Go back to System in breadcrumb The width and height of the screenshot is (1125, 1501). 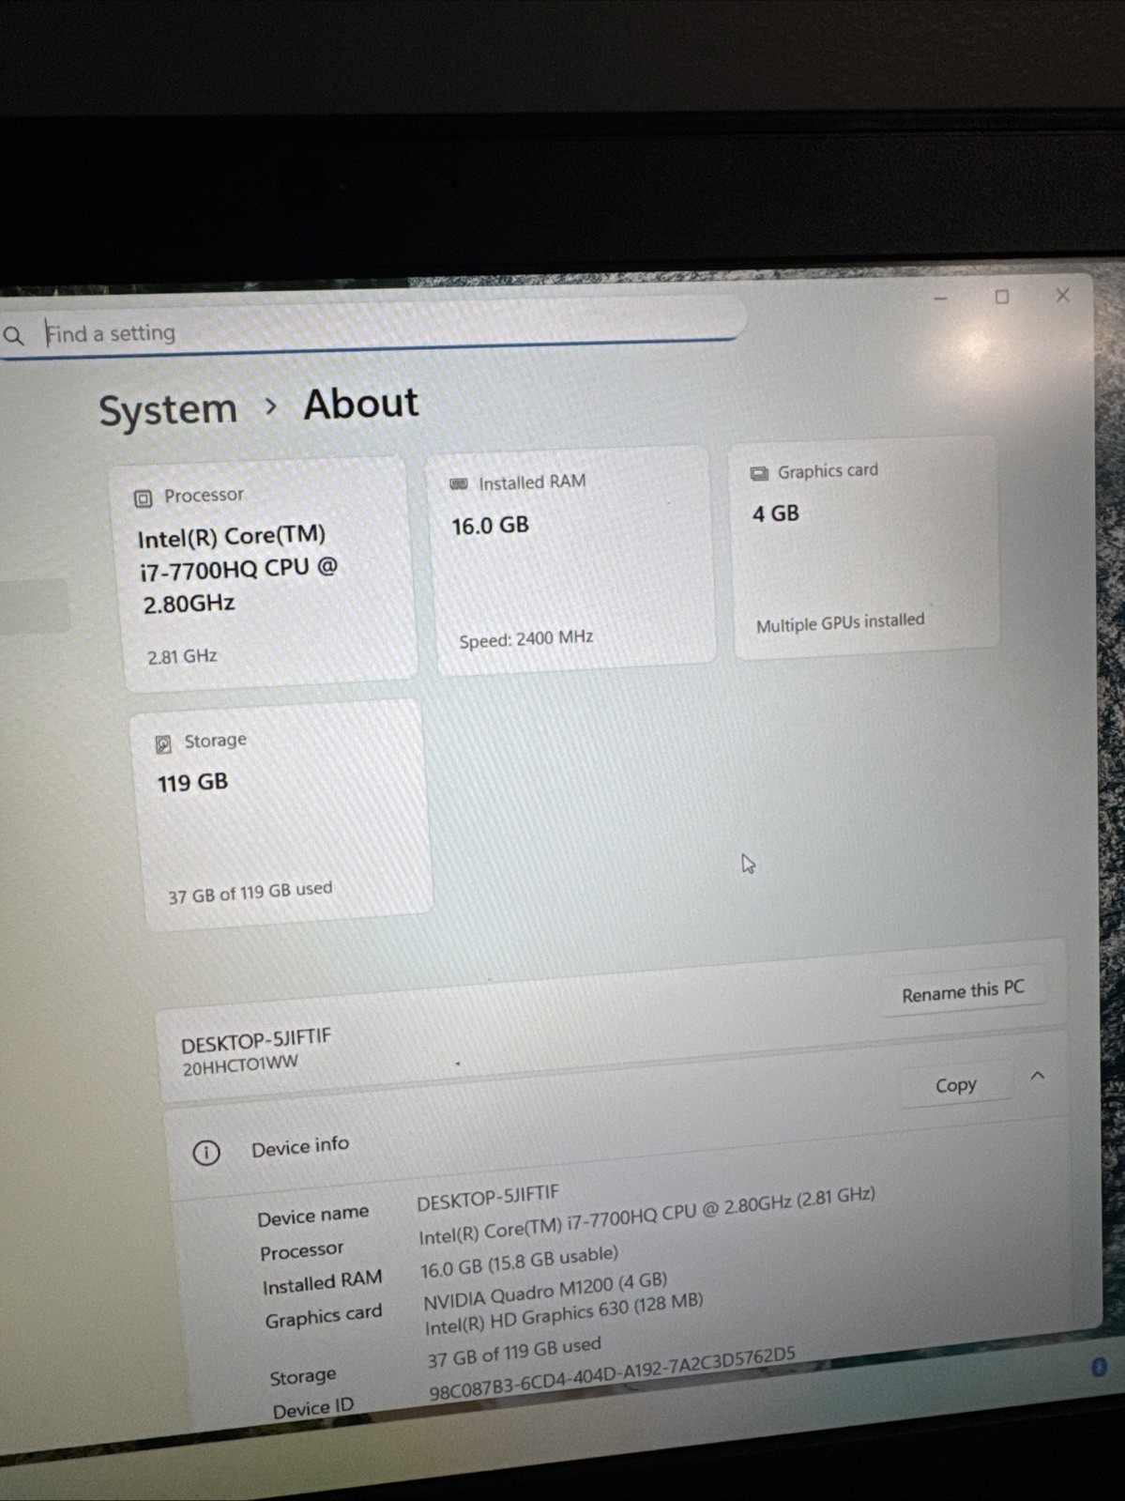168,410
